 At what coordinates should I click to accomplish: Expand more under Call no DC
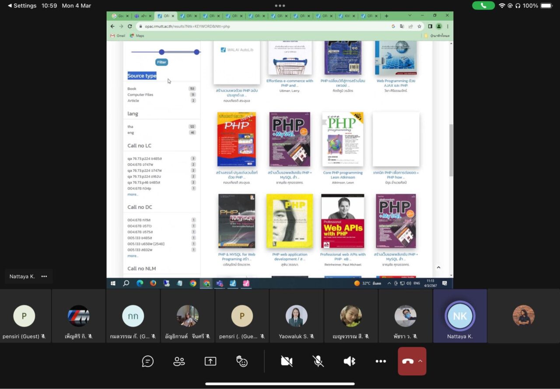tap(133, 256)
